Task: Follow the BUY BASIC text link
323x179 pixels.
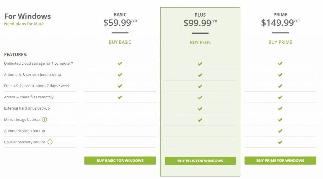Action: [x=120, y=42]
